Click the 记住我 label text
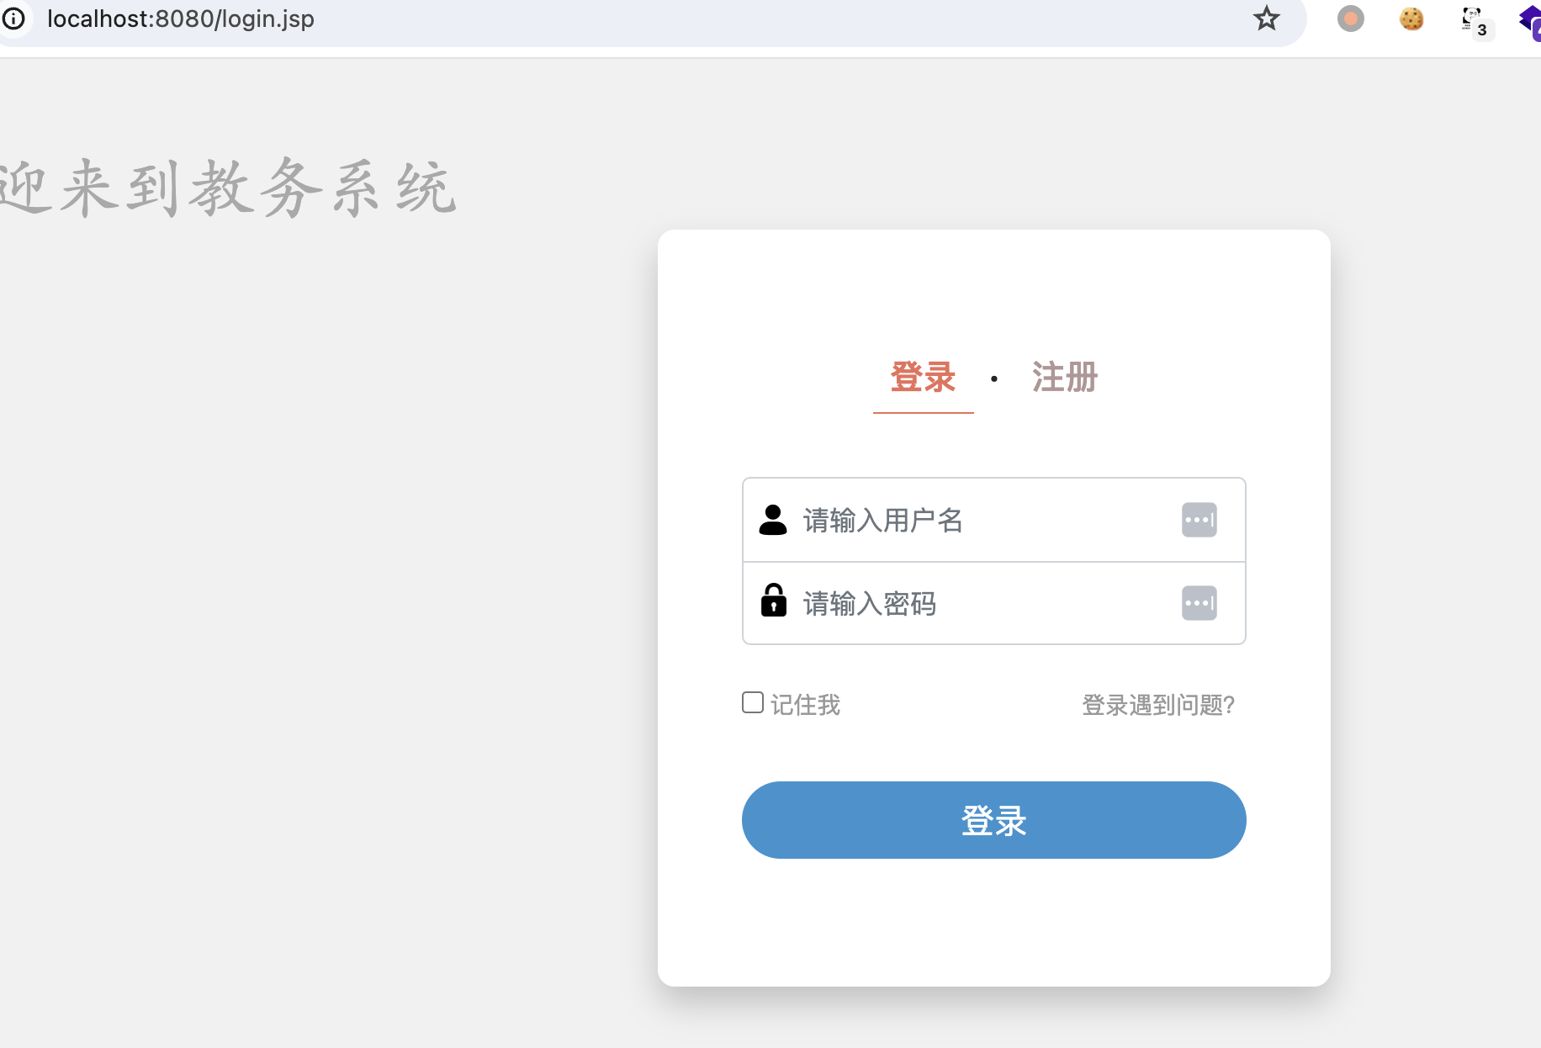The height and width of the screenshot is (1048, 1541). 805,705
